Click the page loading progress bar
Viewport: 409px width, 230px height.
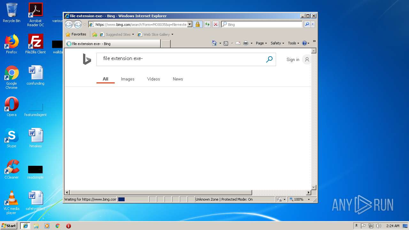pos(133,199)
